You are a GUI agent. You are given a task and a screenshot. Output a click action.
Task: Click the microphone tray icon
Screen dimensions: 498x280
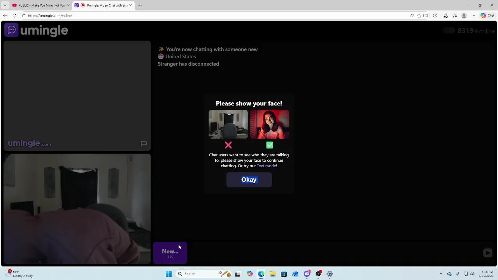tap(458, 274)
